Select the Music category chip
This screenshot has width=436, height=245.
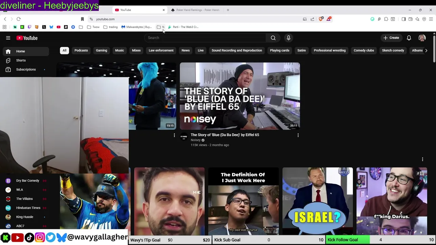[120, 50]
